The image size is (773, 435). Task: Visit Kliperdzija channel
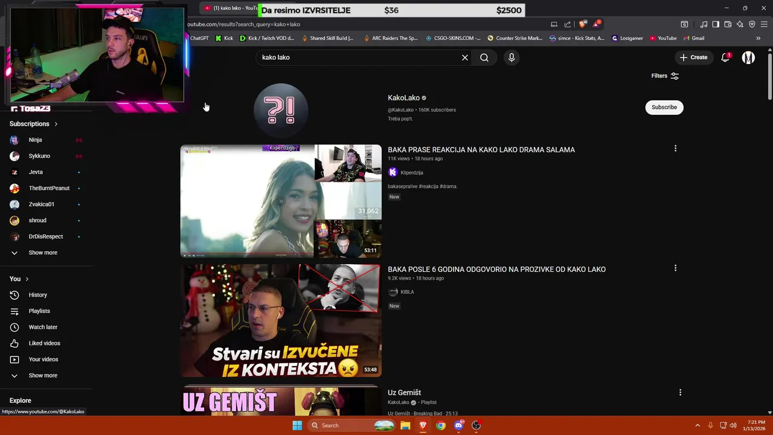click(411, 173)
